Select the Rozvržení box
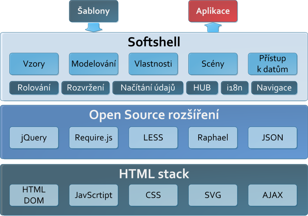The image size is (308, 216). (x=85, y=88)
